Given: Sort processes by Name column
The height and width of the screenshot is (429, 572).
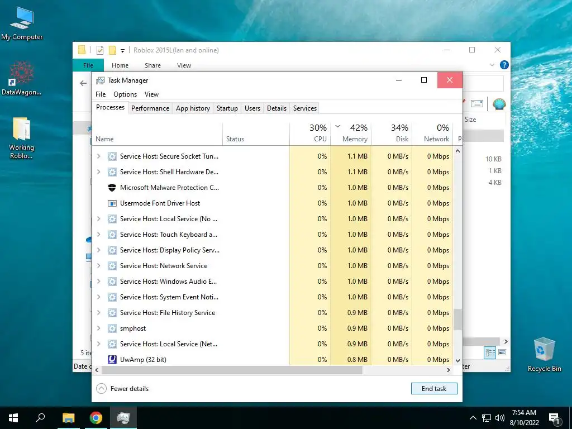Looking at the screenshot, I should pos(157,134).
